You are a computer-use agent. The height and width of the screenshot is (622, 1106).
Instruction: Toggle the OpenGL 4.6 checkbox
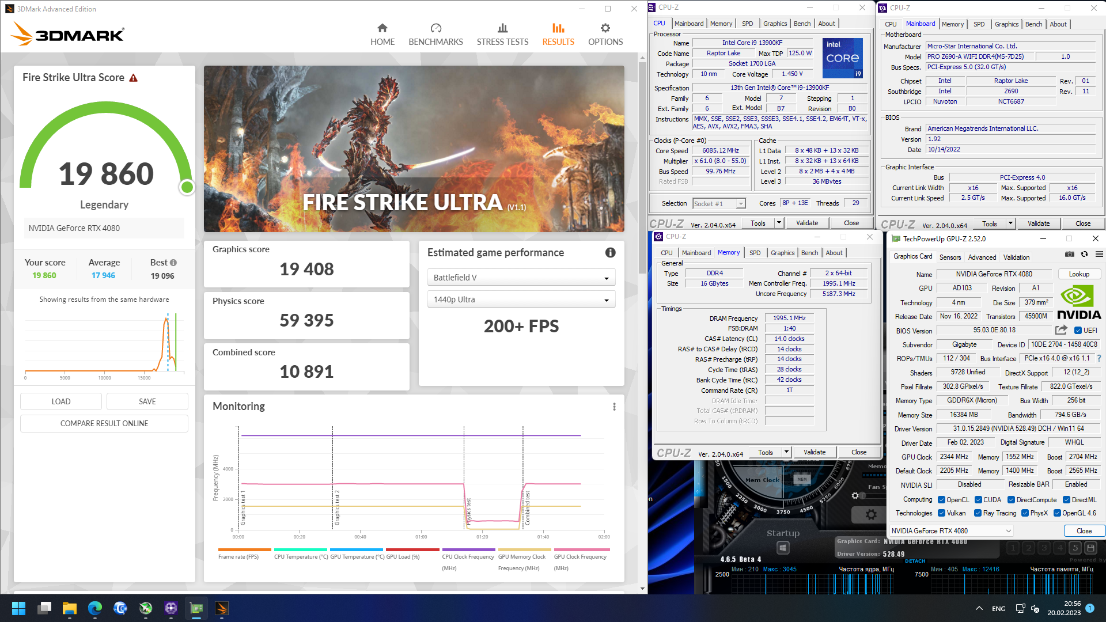point(1057,513)
